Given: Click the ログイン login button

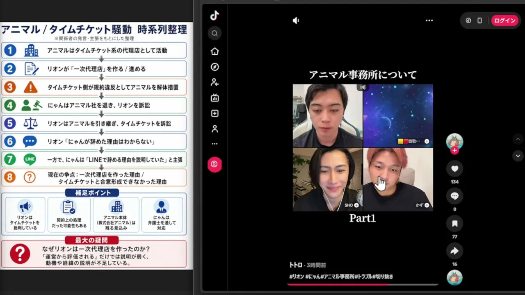Looking at the screenshot, I should click(x=504, y=20).
